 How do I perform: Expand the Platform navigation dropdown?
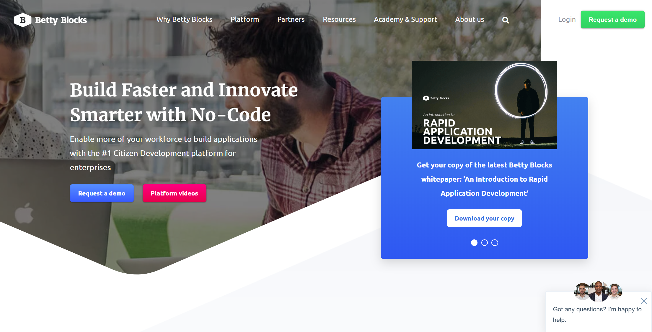[245, 19]
